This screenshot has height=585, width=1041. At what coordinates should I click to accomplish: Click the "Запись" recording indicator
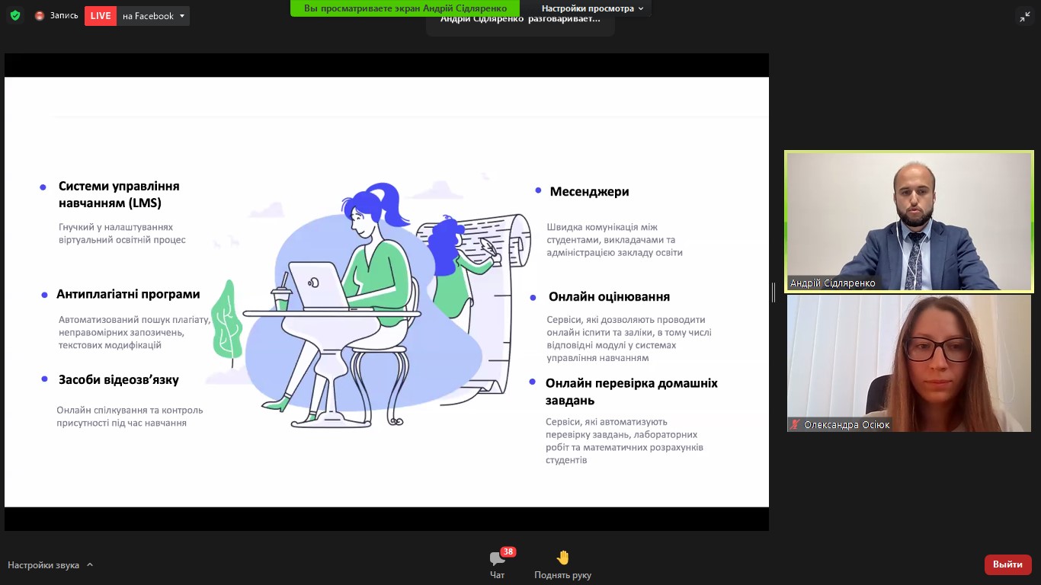pyautogui.click(x=56, y=15)
